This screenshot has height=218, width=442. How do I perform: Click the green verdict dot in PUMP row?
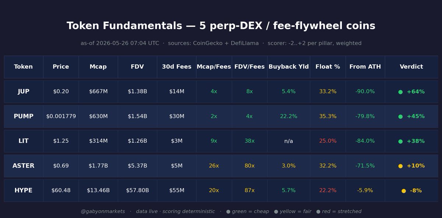coord(400,116)
